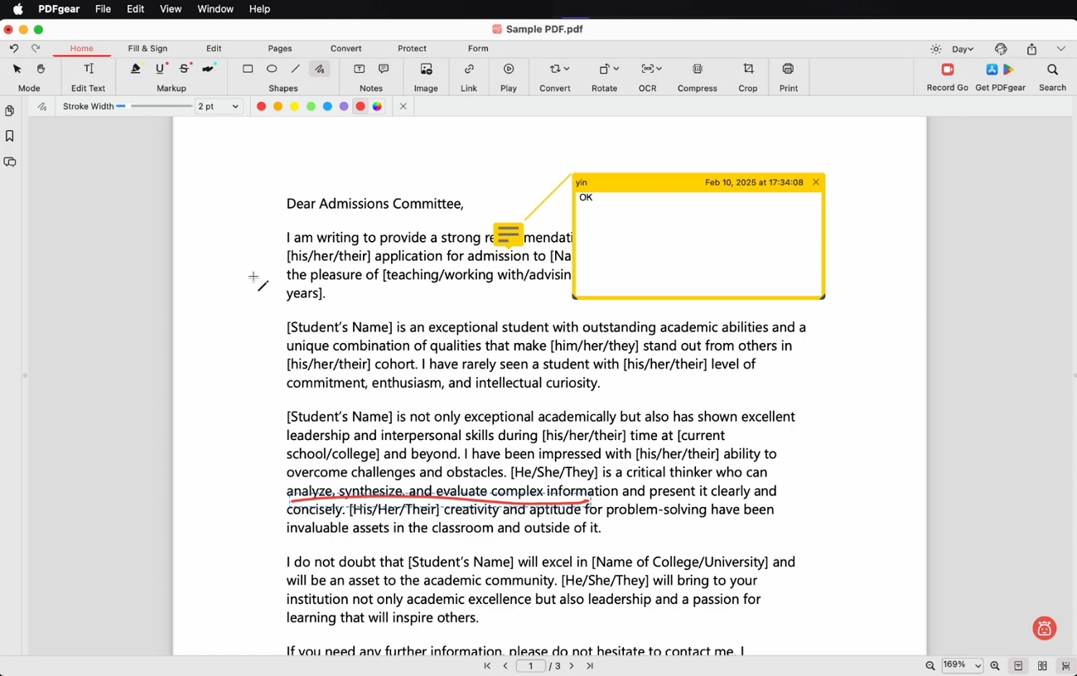Toggle the freehand pencil shape tool
The image size is (1077, 676).
(x=320, y=70)
